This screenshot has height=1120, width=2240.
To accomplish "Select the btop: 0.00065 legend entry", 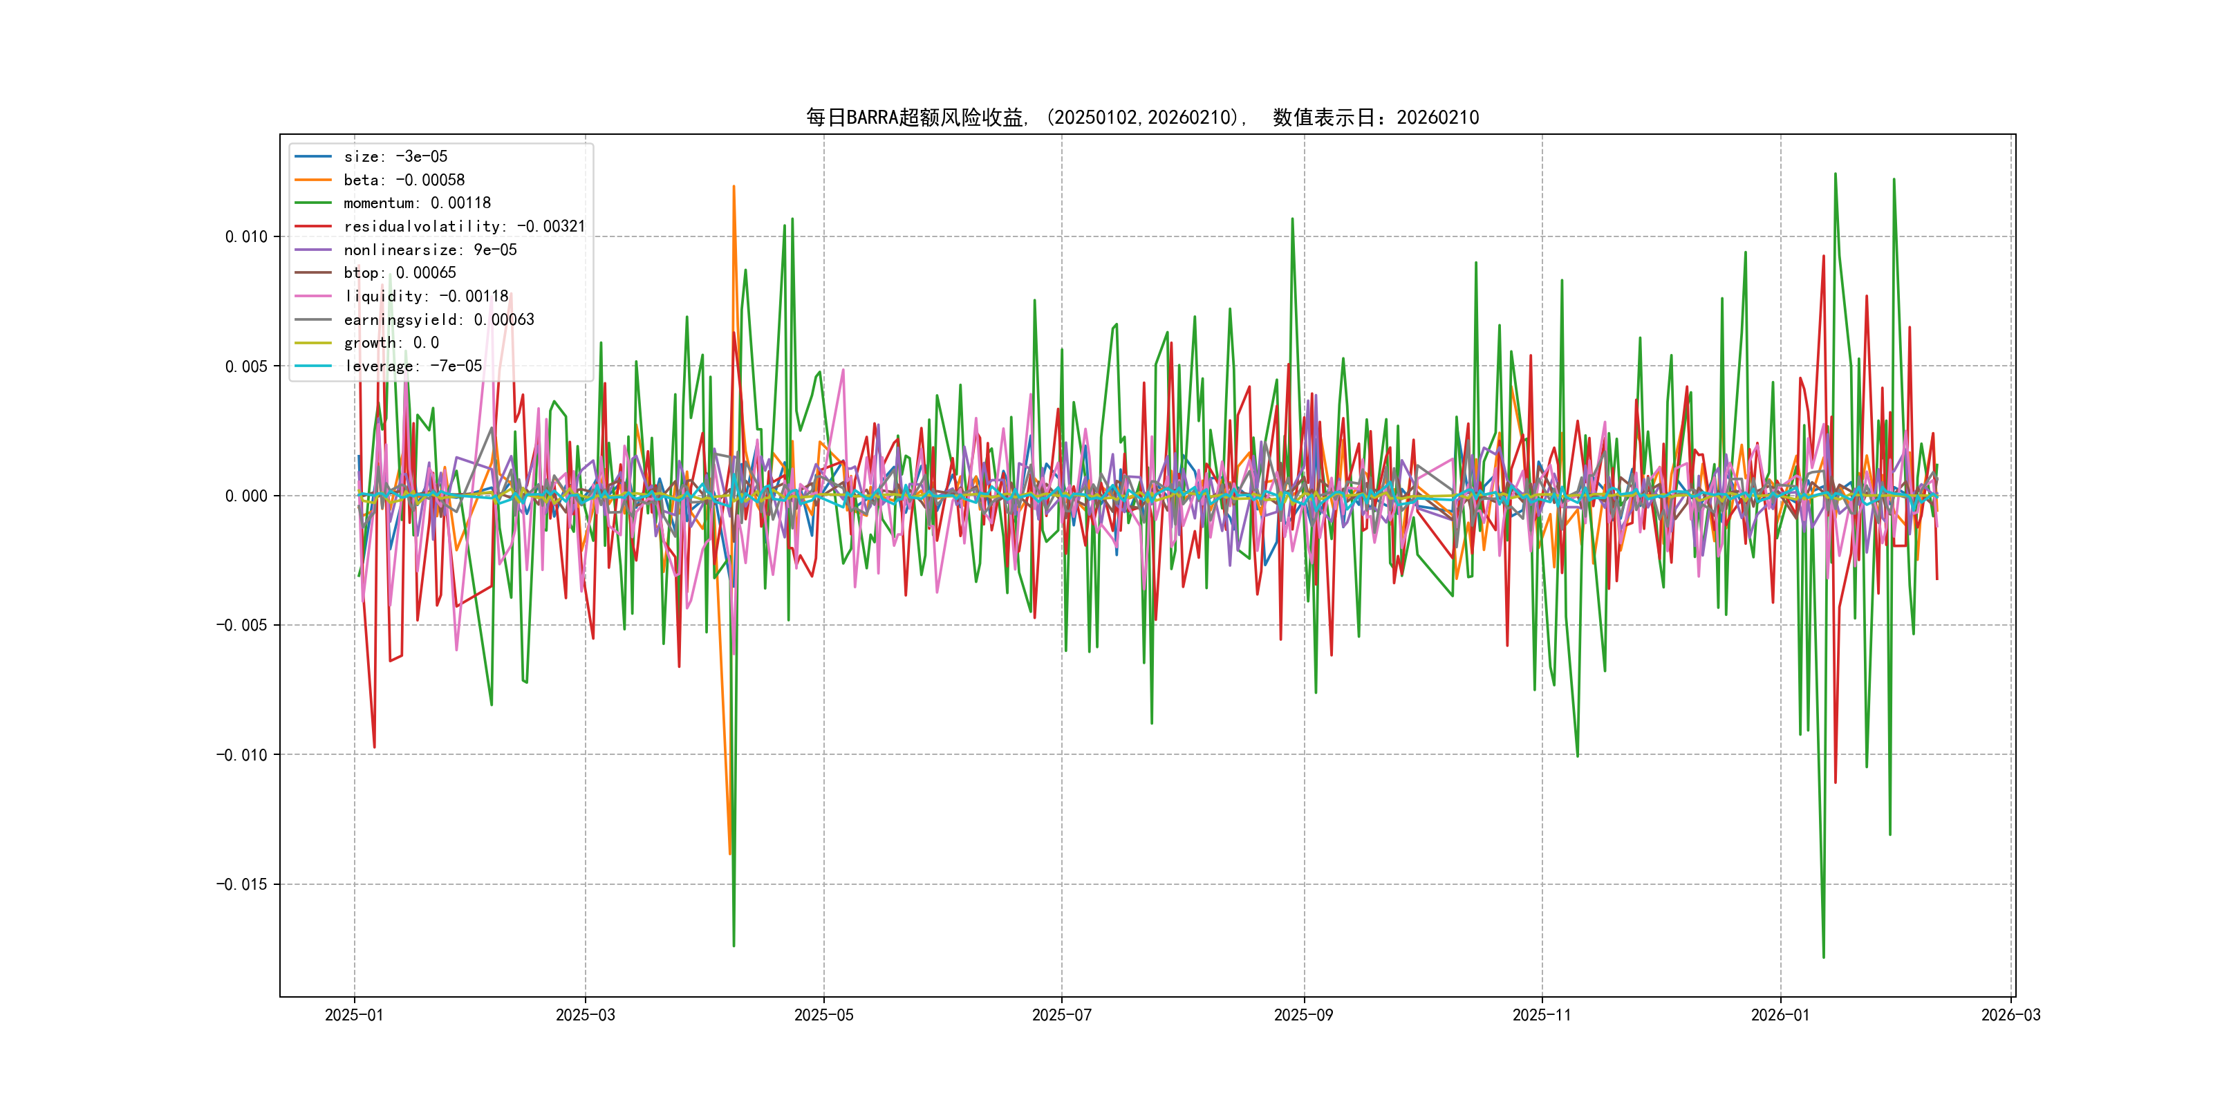I will pyautogui.click(x=399, y=273).
